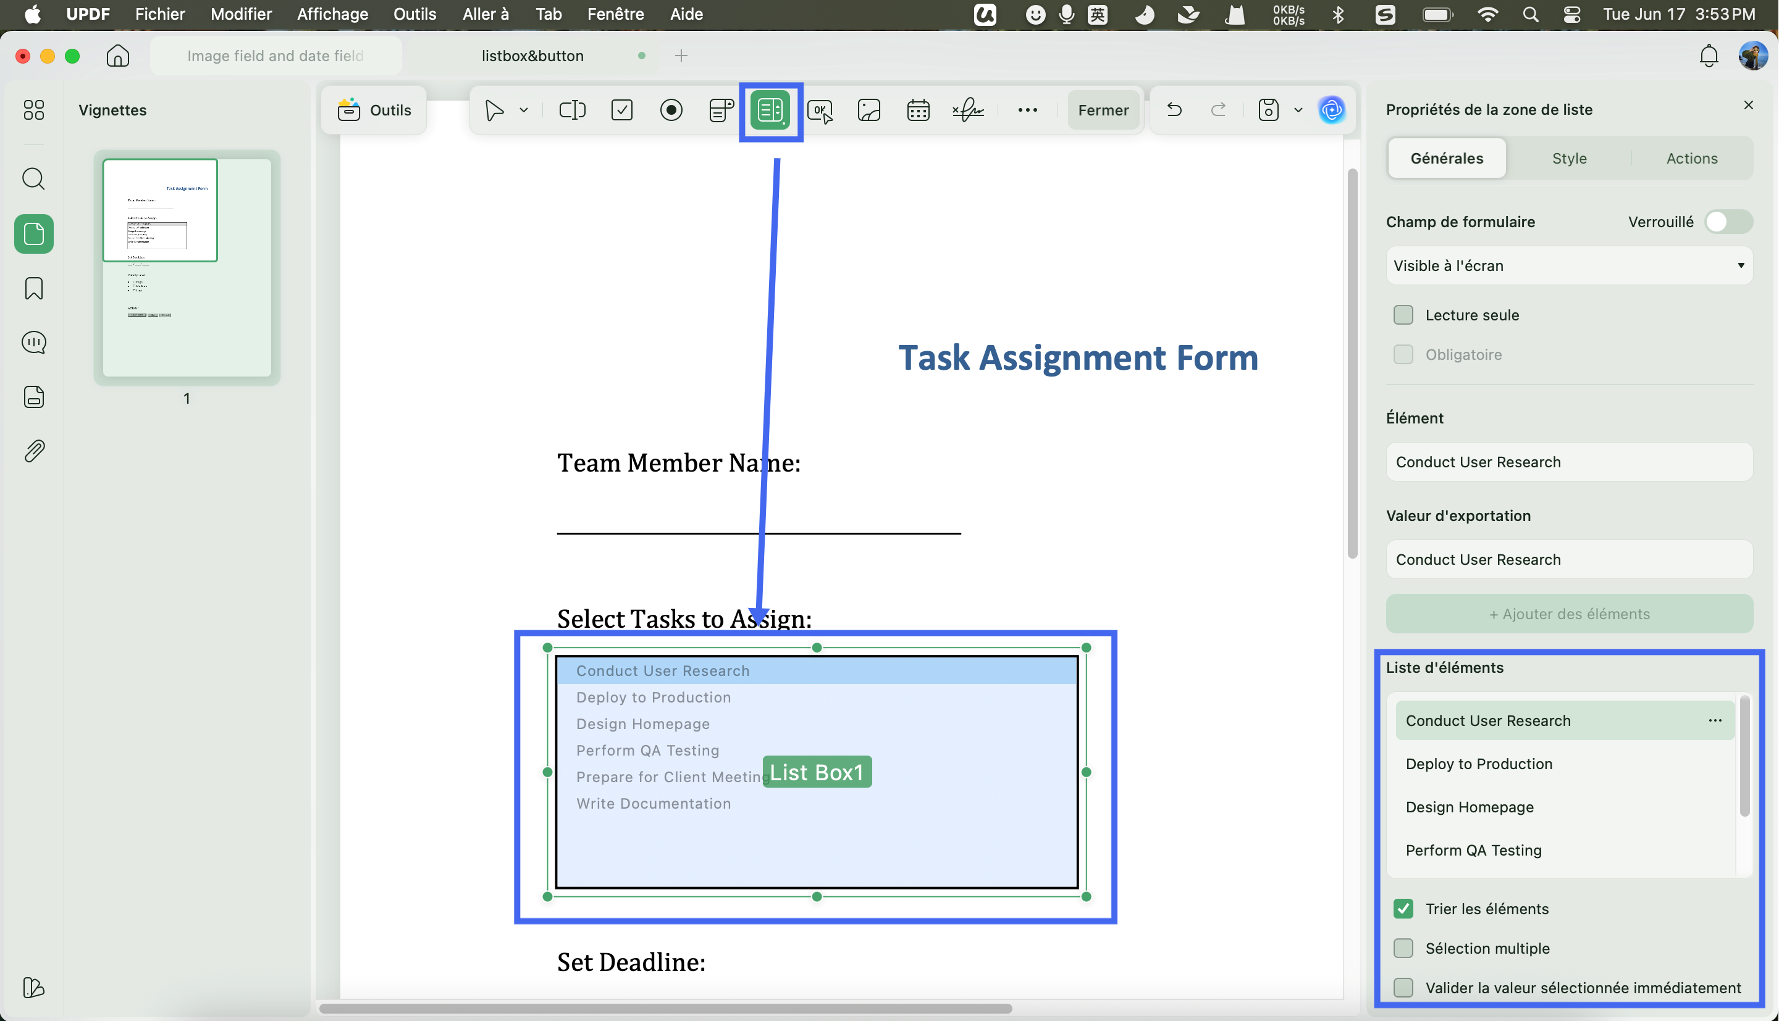Uncheck Trier les éléments
1779x1021 pixels.
[x=1403, y=909]
